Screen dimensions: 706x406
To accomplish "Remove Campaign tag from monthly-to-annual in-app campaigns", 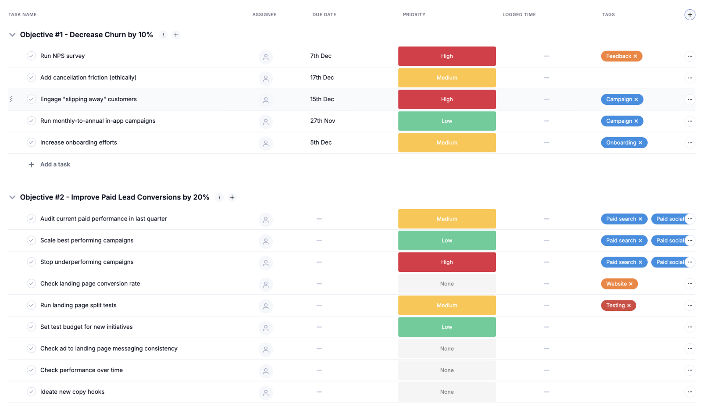I will (x=636, y=121).
